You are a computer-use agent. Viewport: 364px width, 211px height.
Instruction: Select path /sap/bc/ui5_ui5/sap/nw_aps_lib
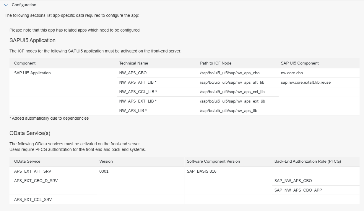click(x=229, y=111)
